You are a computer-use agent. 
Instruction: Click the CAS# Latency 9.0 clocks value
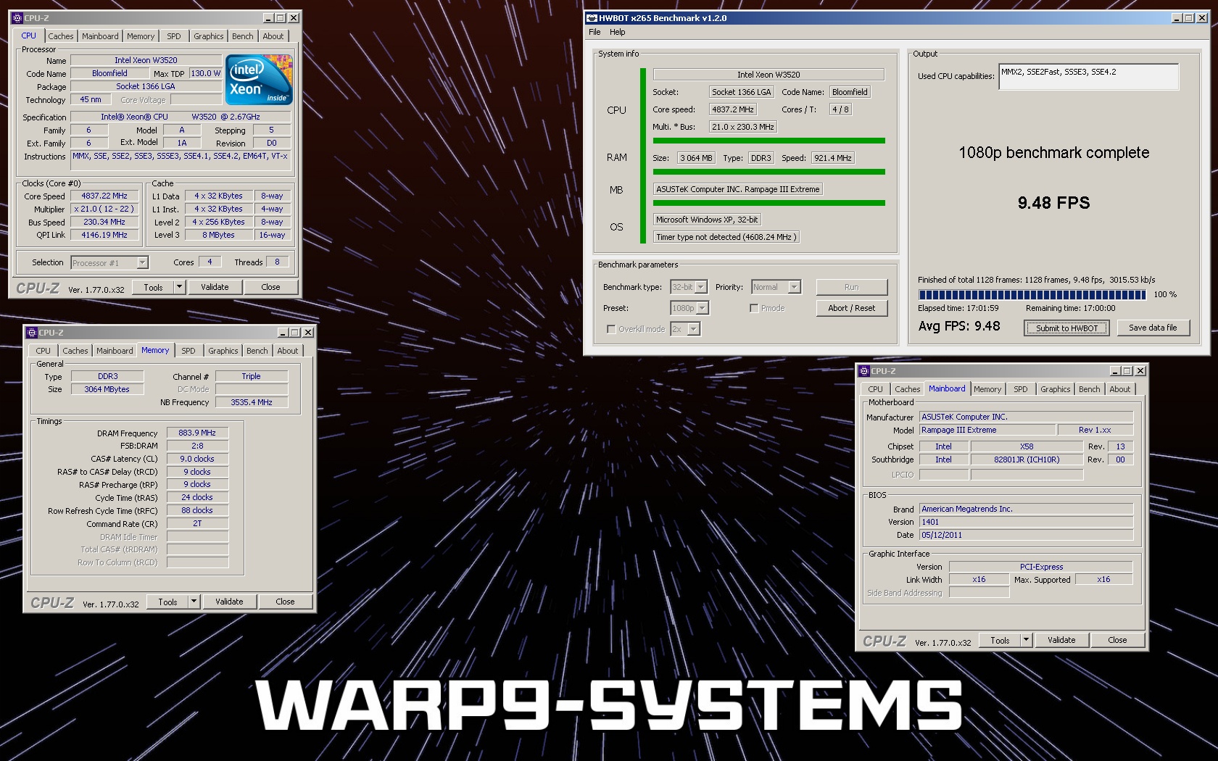(x=197, y=459)
